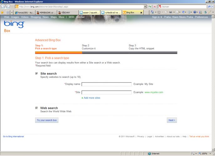Switch to the vyhledávač na tab

[x=111, y=13]
